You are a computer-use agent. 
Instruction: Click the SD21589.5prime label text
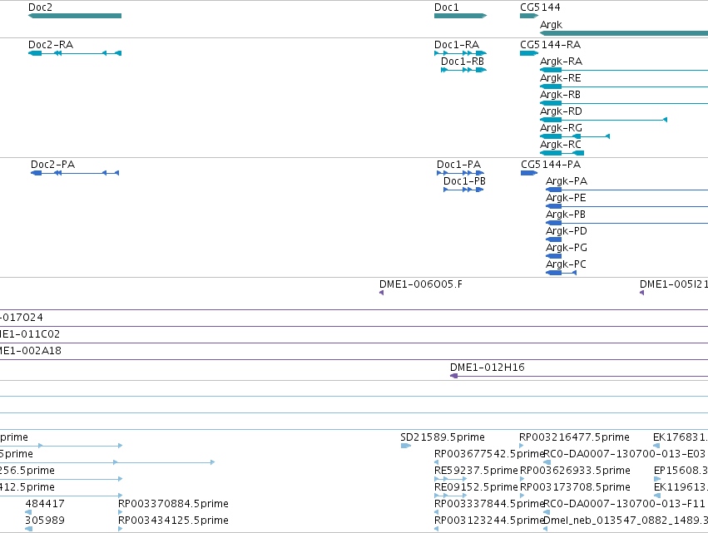[x=443, y=437]
